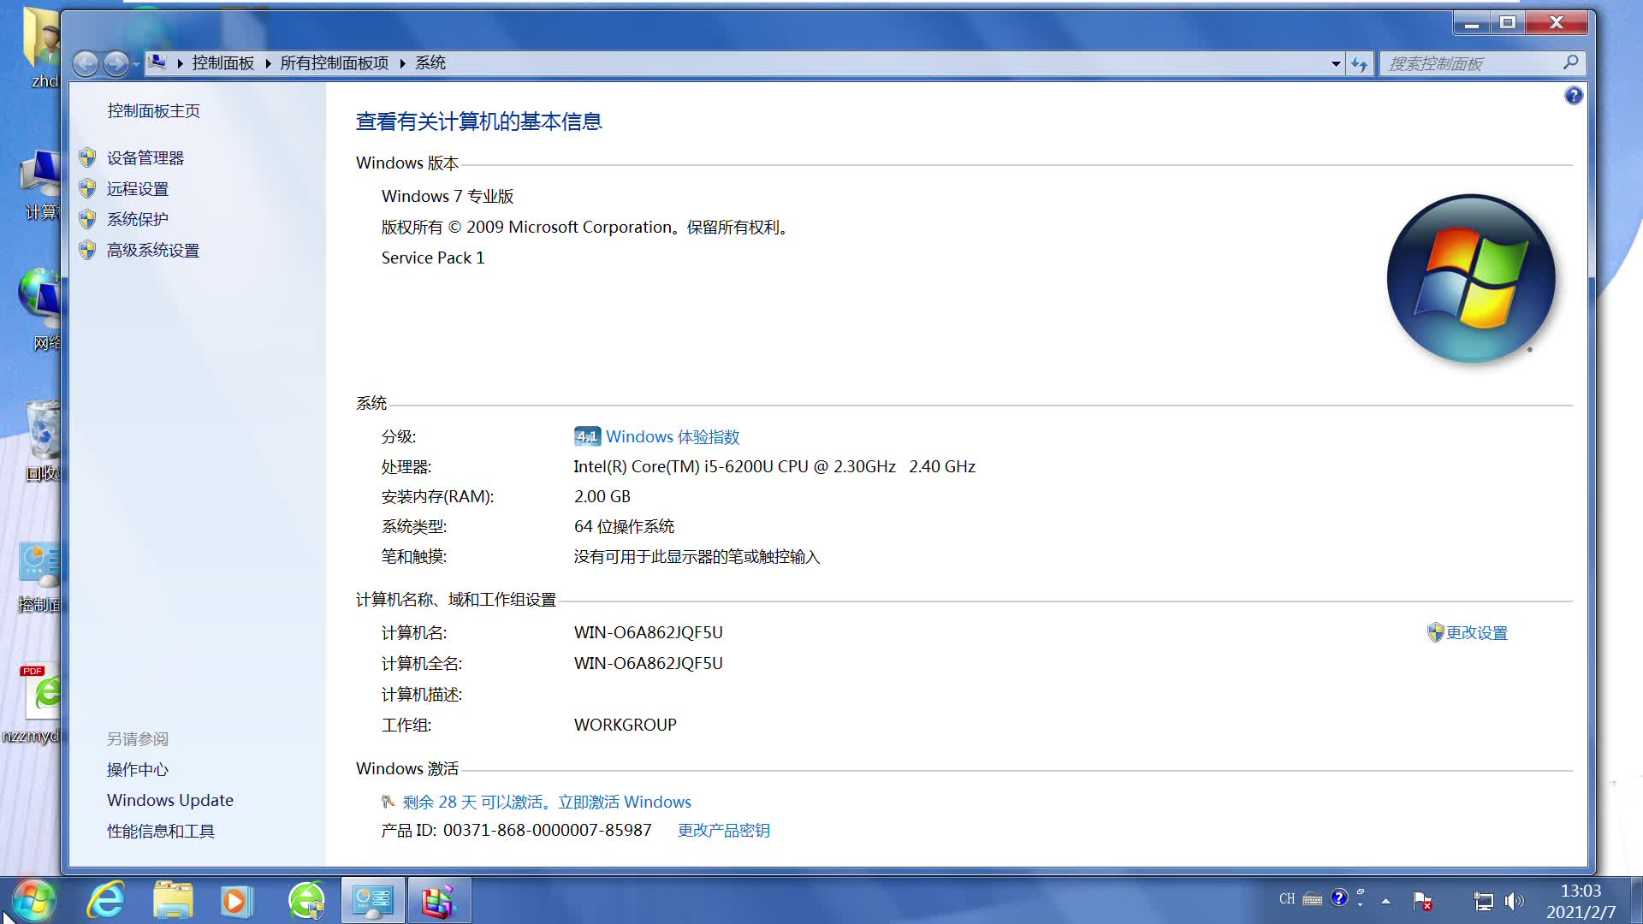Image resolution: width=1643 pixels, height=924 pixels.
Task: Open 控制面板主页 link
Action: pos(153,110)
